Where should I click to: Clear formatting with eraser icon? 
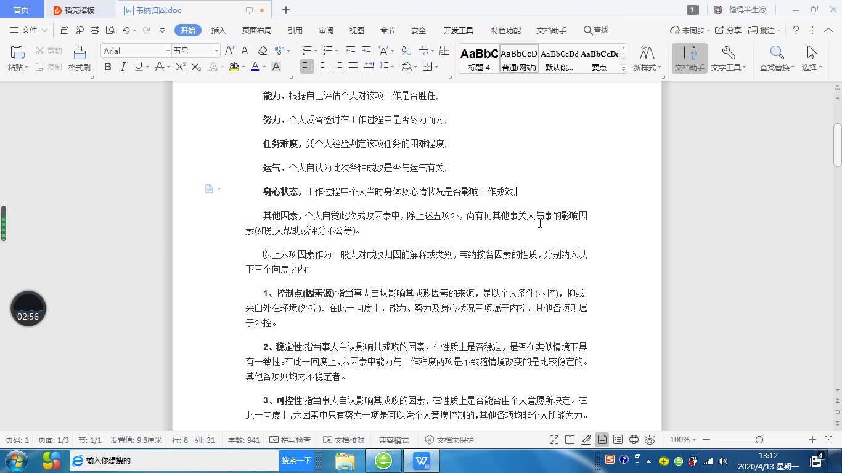tap(262, 51)
